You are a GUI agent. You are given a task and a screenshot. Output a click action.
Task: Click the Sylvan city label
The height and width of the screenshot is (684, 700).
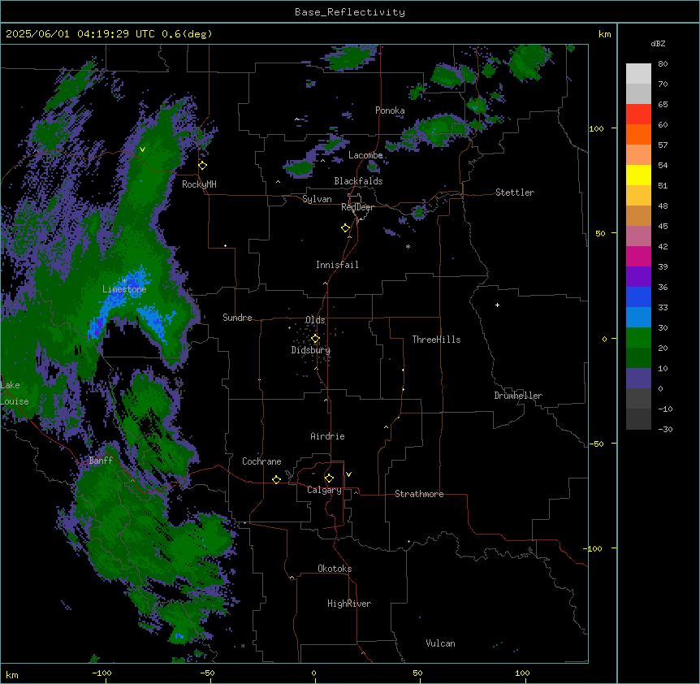317,199
